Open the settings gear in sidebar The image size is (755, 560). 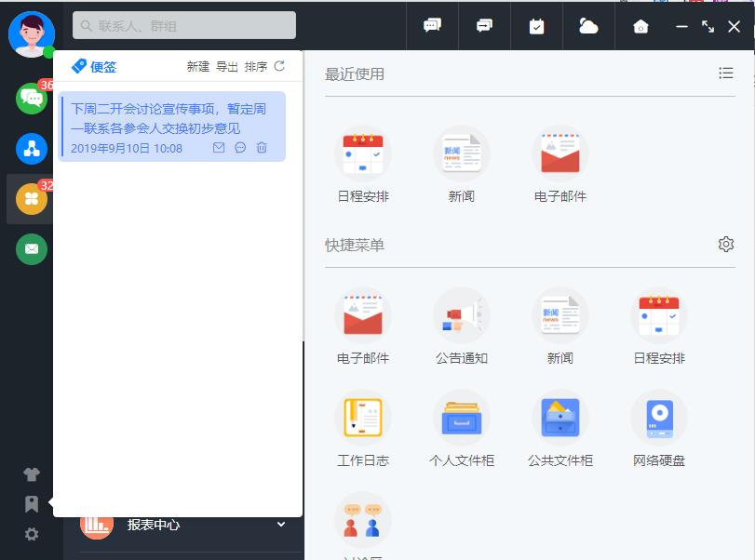click(x=32, y=534)
